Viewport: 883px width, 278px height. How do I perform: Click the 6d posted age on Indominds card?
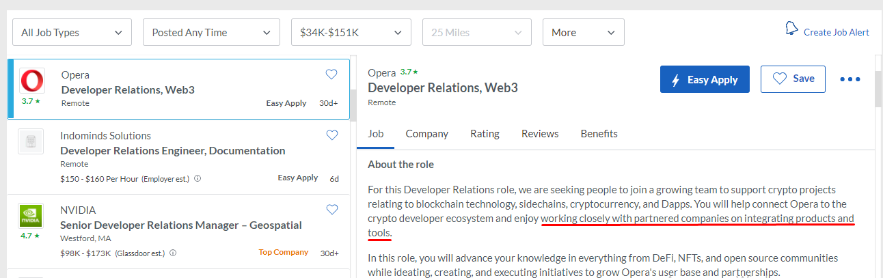coord(334,179)
